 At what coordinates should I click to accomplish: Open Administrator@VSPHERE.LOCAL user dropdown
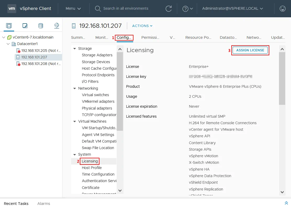click(x=232, y=9)
